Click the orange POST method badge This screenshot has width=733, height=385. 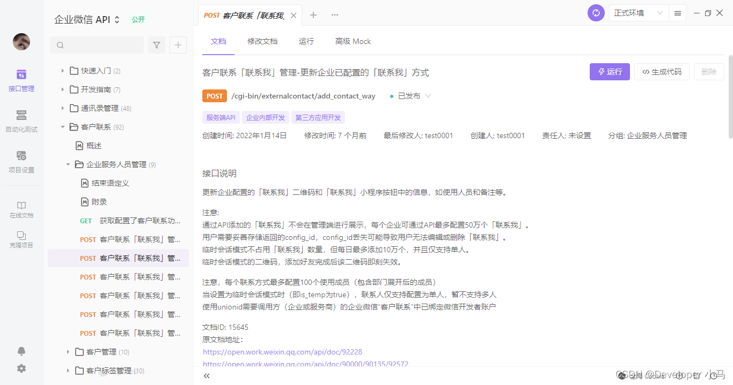[215, 96]
